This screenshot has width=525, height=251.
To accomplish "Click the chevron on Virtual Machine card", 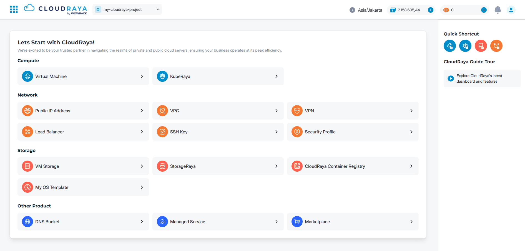I will click(x=142, y=76).
